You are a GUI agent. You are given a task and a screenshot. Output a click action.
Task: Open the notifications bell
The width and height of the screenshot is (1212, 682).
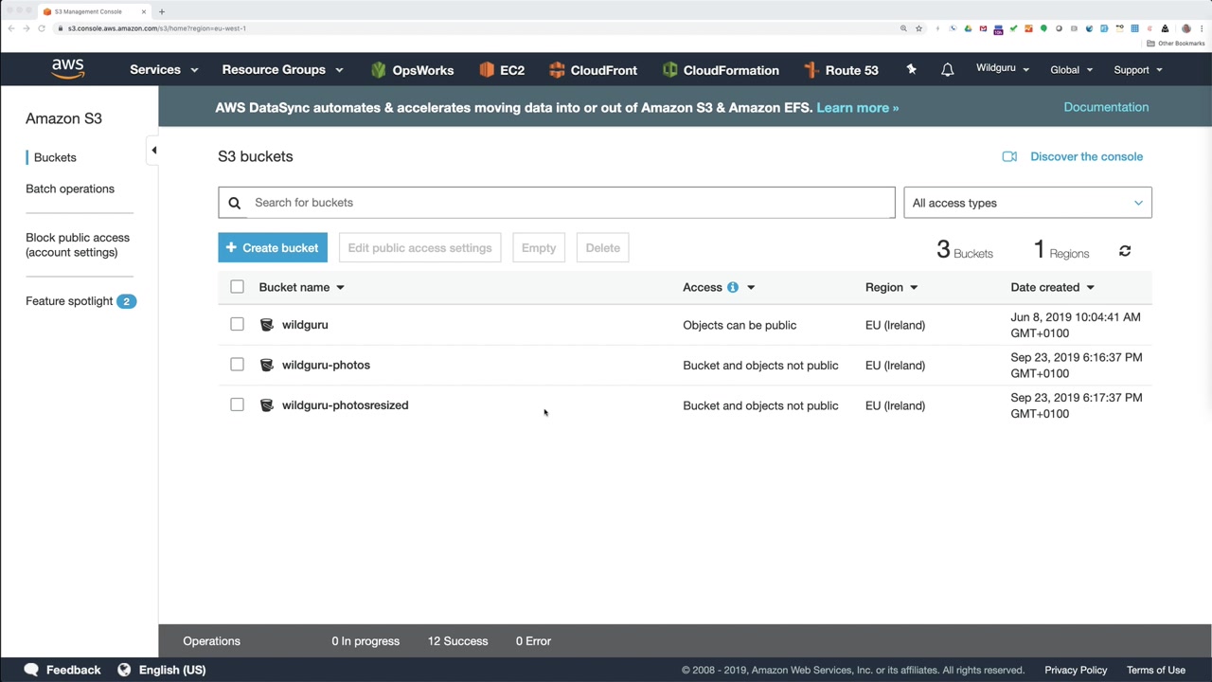tap(947, 70)
